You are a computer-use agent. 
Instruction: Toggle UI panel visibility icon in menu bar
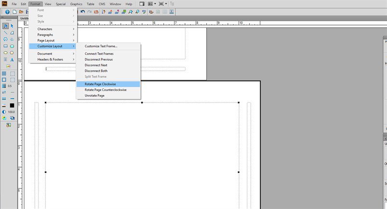(x=142, y=4)
